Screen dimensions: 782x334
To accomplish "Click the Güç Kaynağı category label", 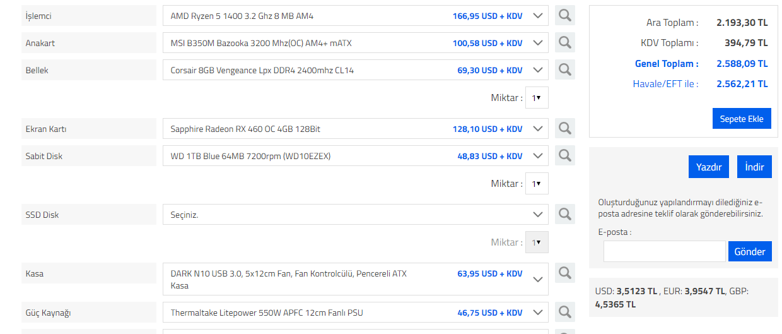I will [x=89, y=313].
